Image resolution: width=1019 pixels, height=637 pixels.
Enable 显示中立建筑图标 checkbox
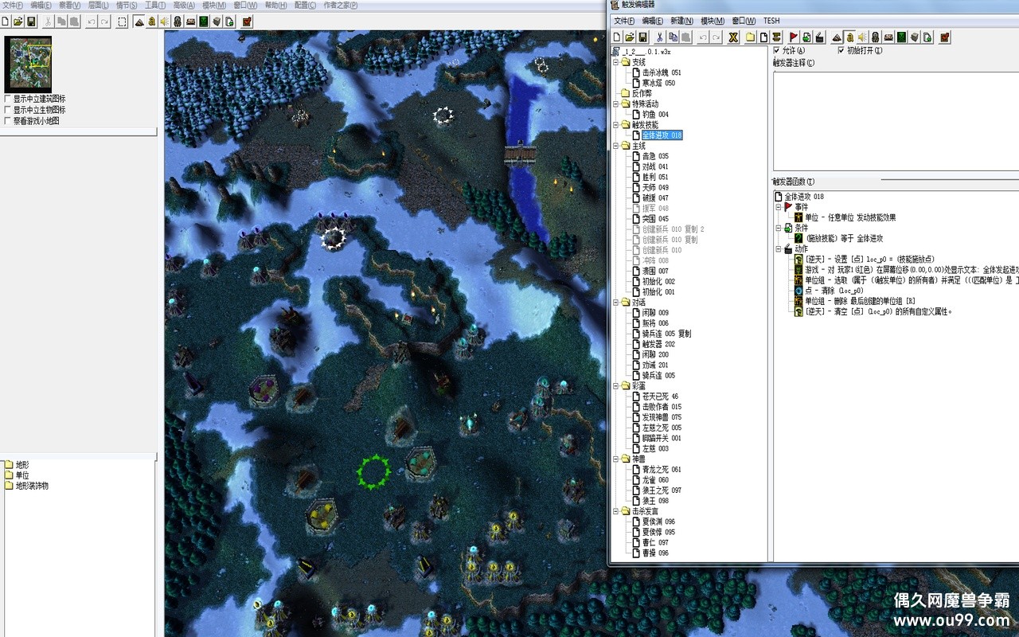pyautogui.click(x=8, y=99)
